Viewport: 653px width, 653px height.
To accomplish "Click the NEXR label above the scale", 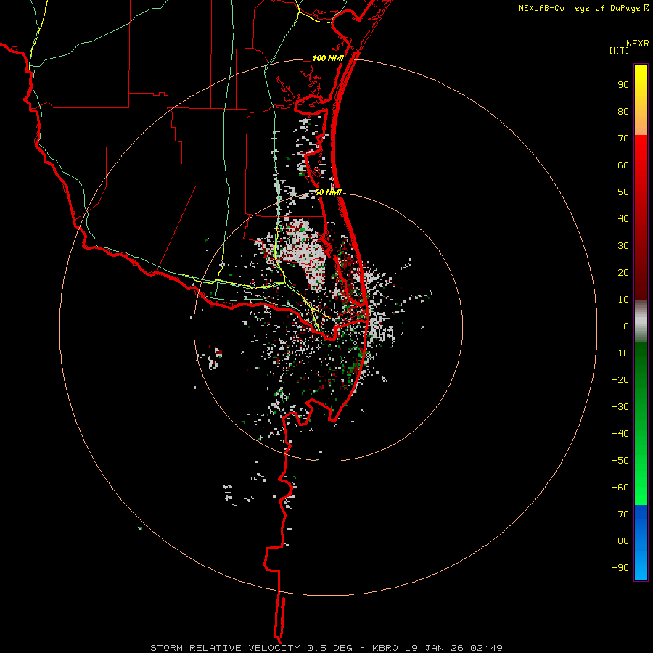I will coord(638,44).
